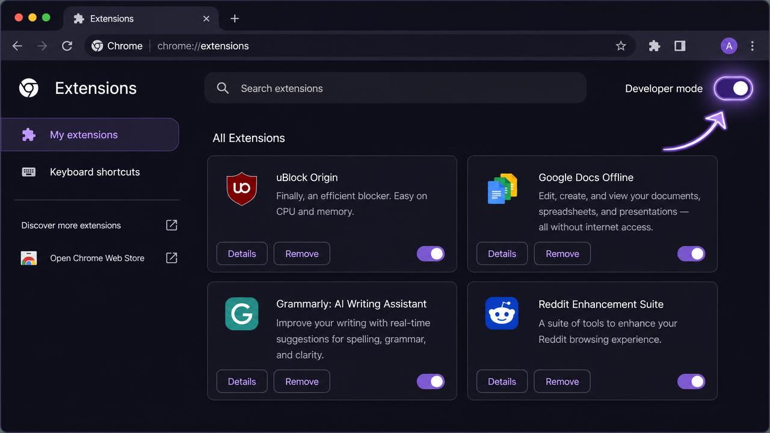Click external link icon beside Open Chrome Web Store

[171, 258]
